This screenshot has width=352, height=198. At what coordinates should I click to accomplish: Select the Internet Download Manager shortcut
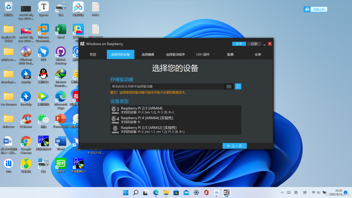61,78
